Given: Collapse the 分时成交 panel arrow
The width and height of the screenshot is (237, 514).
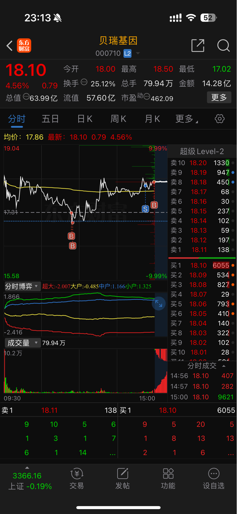Looking at the screenshot, I should tap(224, 366).
